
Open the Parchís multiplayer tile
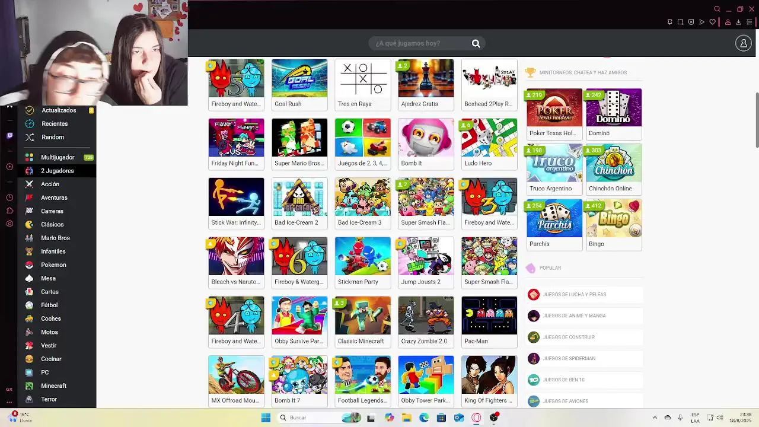tap(554, 225)
